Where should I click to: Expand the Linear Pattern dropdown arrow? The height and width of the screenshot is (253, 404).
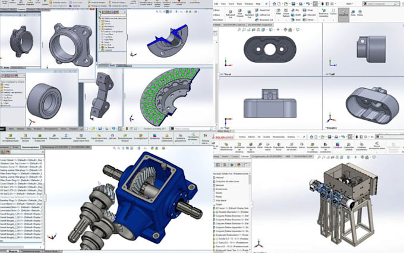[x=286, y=20]
